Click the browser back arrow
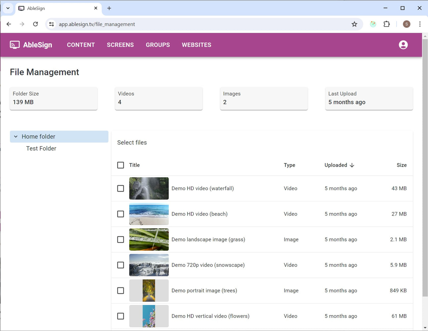Image resolution: width=428 pixels, height=331 pixels. [x=9, y=24]
